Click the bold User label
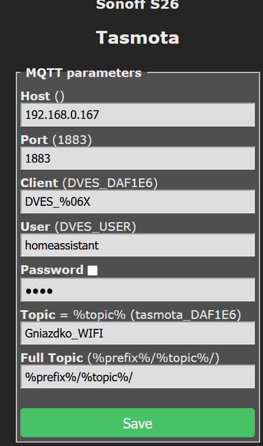The image size is (263, 446). point(35,227)
